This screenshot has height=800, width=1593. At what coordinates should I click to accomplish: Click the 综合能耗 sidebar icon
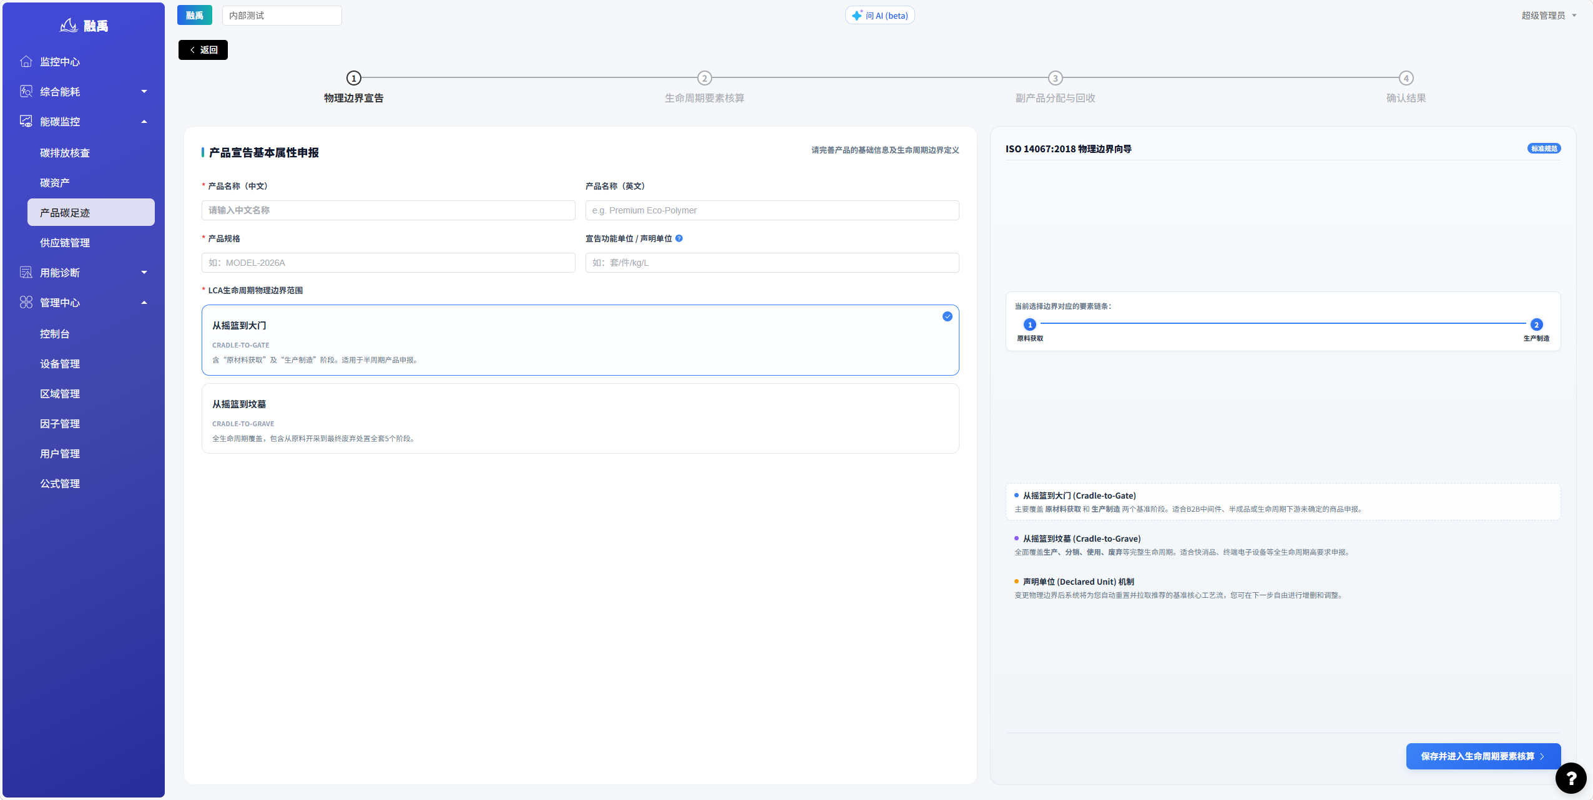click(x=26, y=91)
